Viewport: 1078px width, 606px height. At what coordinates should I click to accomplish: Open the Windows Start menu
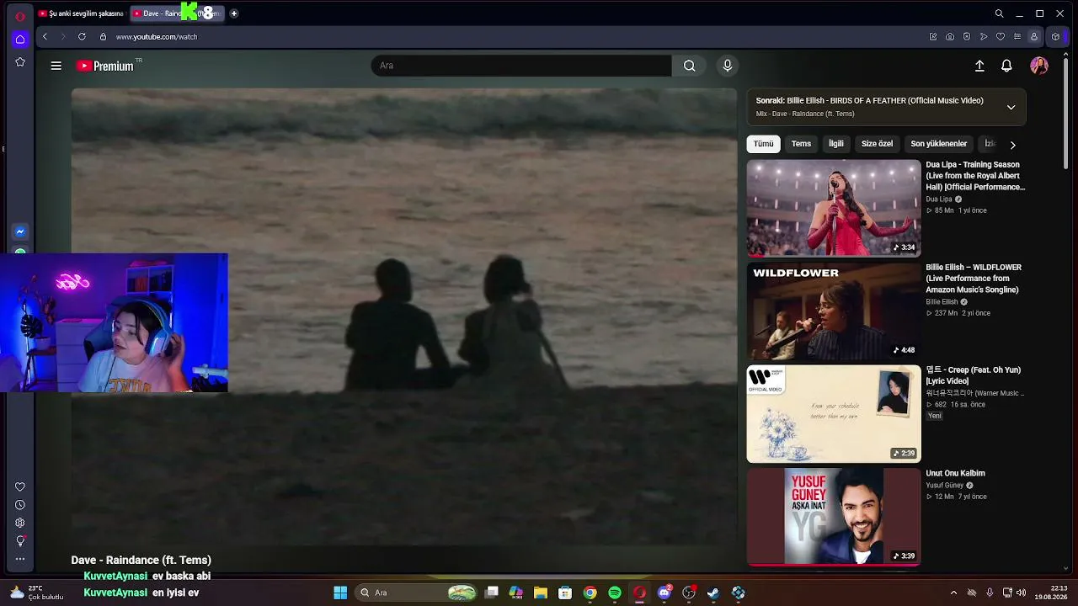click(x=340, y=593)
